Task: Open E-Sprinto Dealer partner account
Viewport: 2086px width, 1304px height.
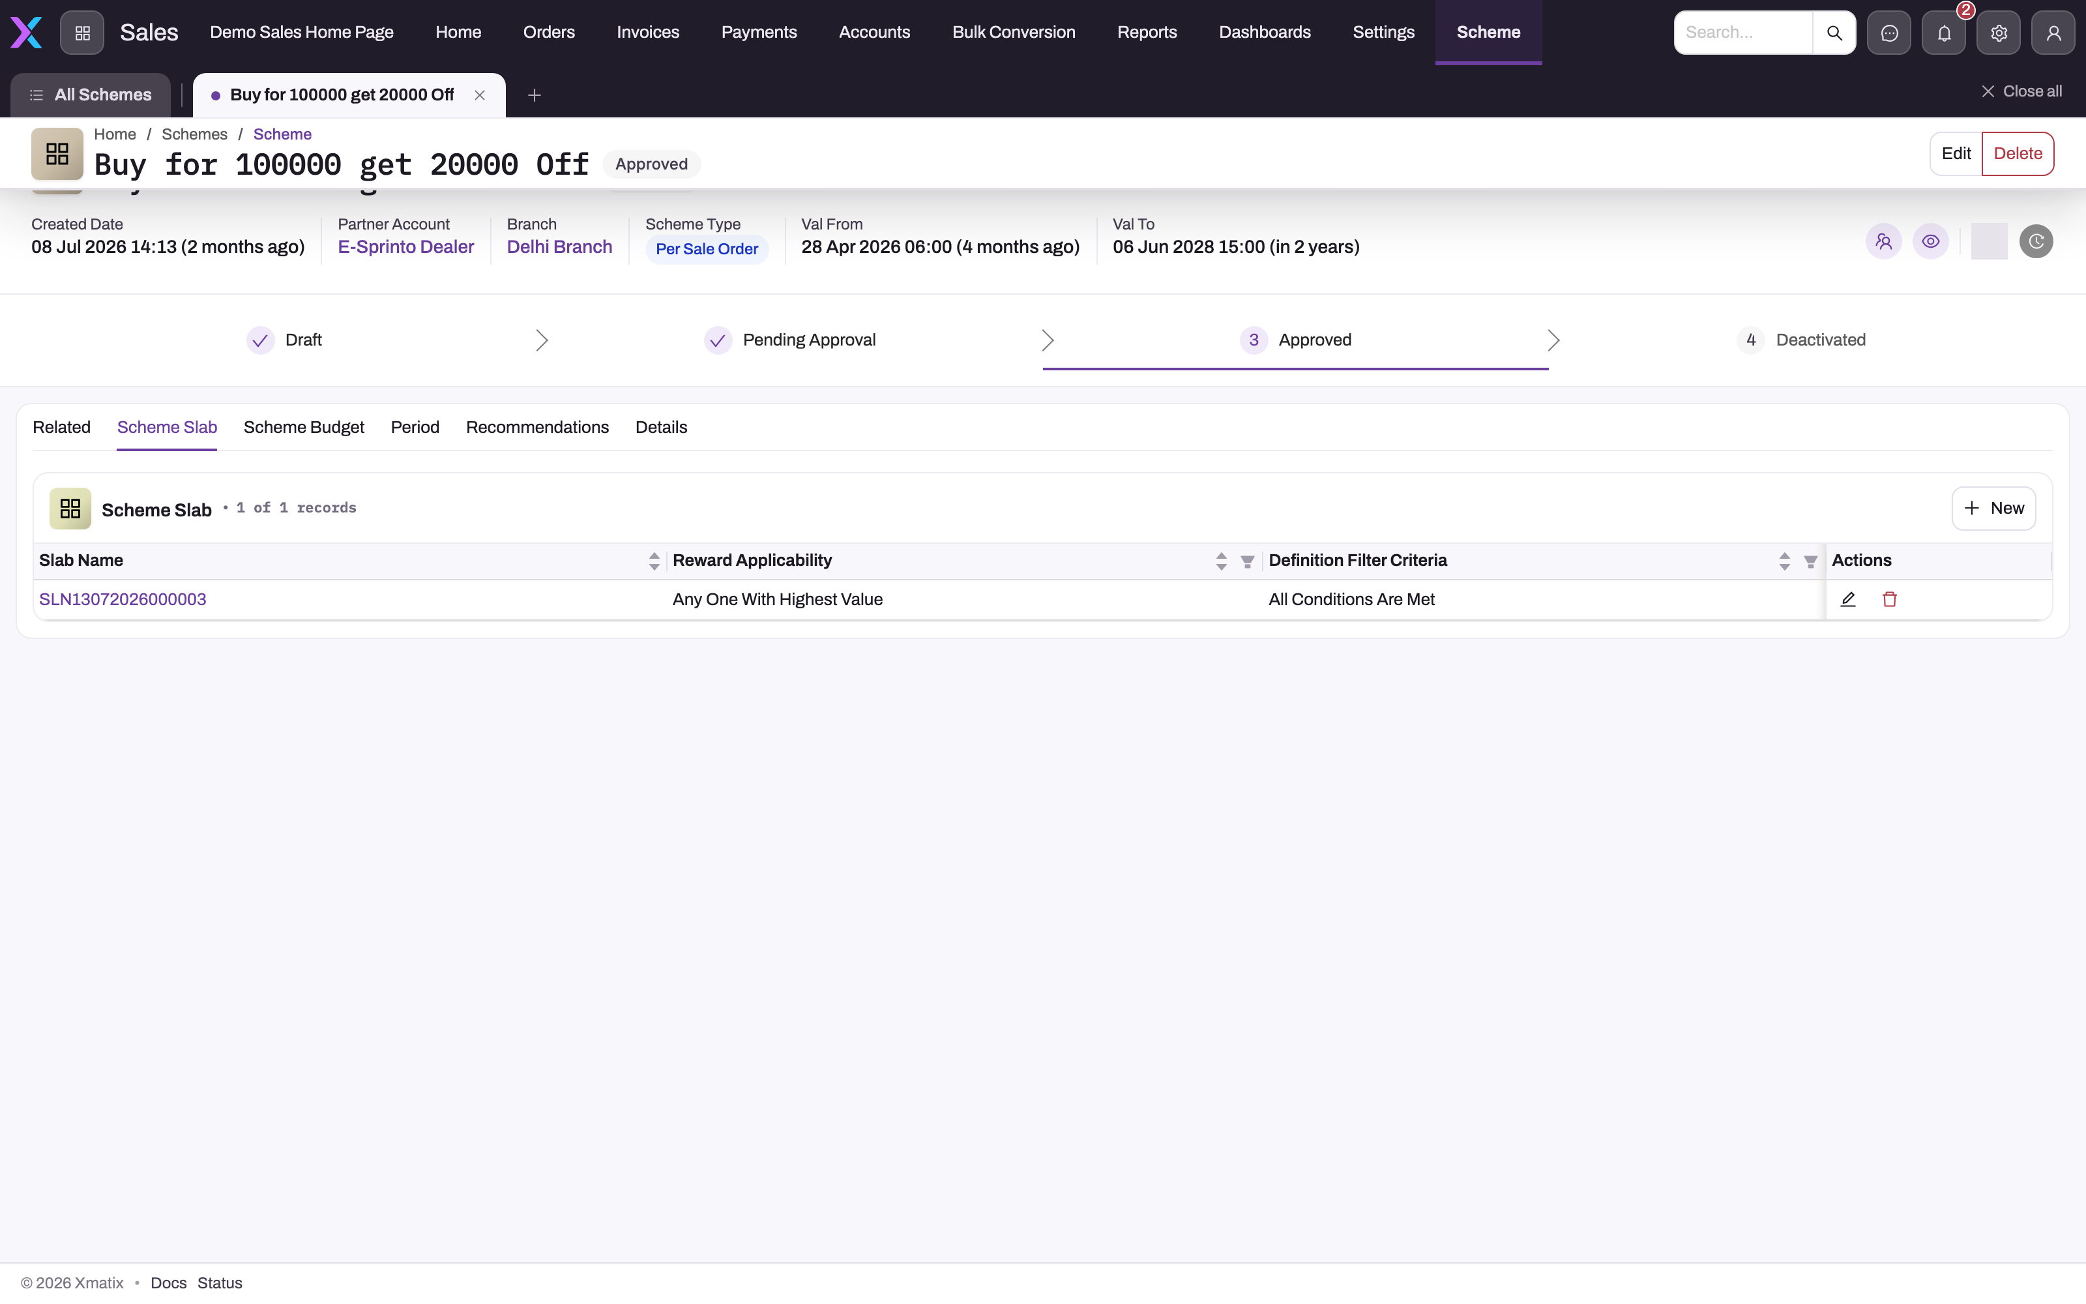Action: click(406, 248)
